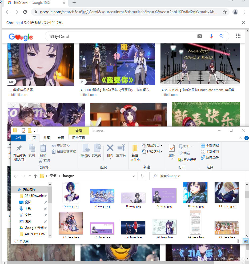Open the Google apps grid
Screen dimensions: 249x264
coord(238,36)
